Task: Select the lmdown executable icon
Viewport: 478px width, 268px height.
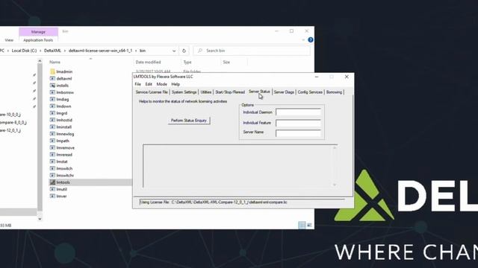Action: [x=52, y=106]
